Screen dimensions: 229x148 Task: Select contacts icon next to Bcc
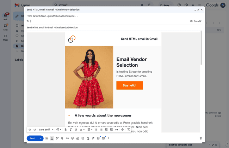(200, 21)
